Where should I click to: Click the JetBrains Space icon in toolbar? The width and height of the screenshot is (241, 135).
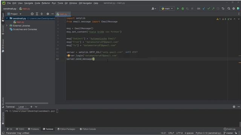[238, 9]
